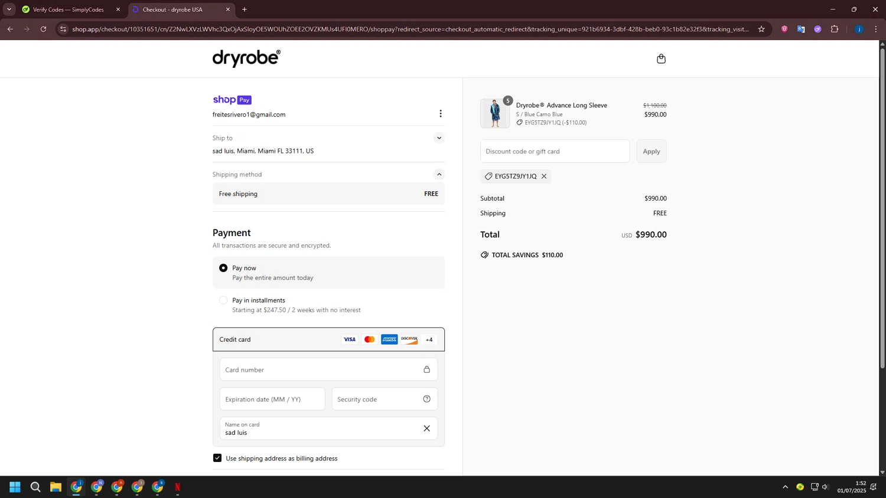Expand the Ship to address section
The width and height of the screenshot is (886, 498).
pos(439,138)
